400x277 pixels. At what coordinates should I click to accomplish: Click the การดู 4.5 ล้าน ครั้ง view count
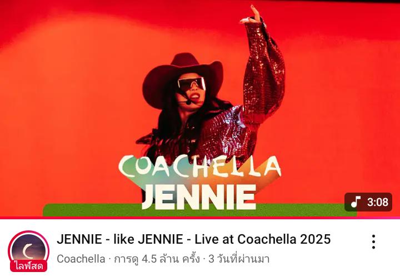point(157,259)
